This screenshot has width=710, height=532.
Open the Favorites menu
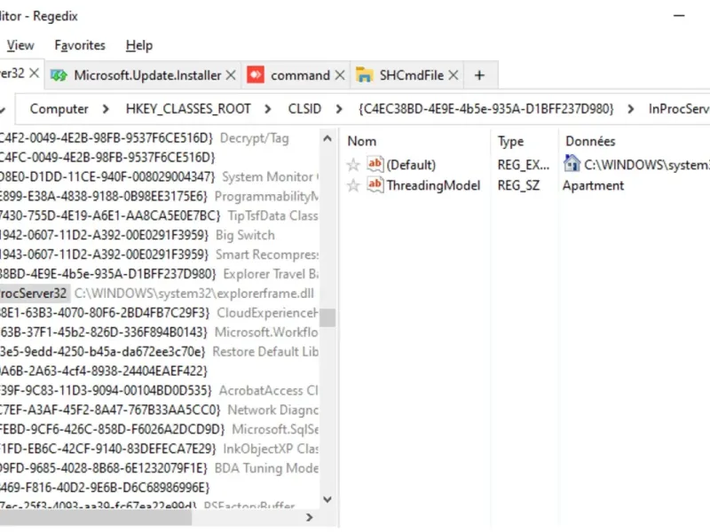tap(80, 45)
